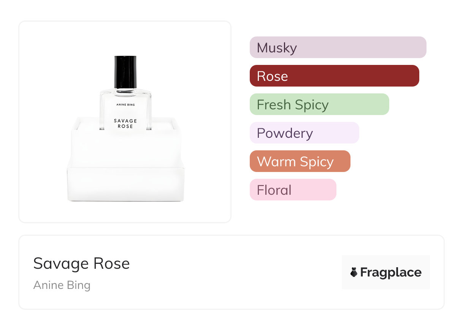The height and width of the screenshot is (328, 463).
Task: Open the Savage Rose fragrance title
Action: coord(81,263)
